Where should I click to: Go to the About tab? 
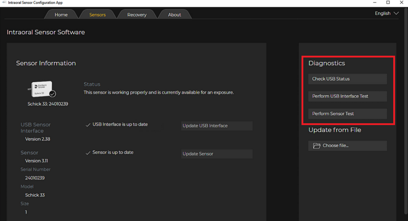[x=174, y=15]
